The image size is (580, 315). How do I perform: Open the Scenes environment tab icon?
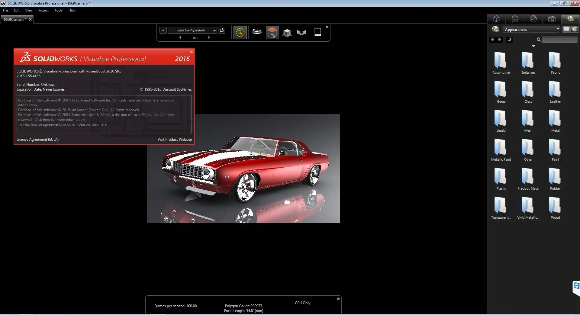point(533,19)
